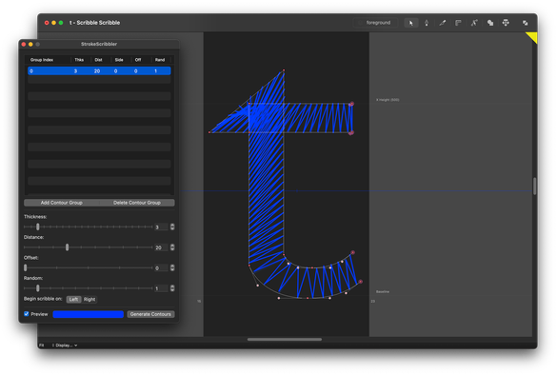
Task: Open the foreground layer selector
Action: tap(376, 23)
